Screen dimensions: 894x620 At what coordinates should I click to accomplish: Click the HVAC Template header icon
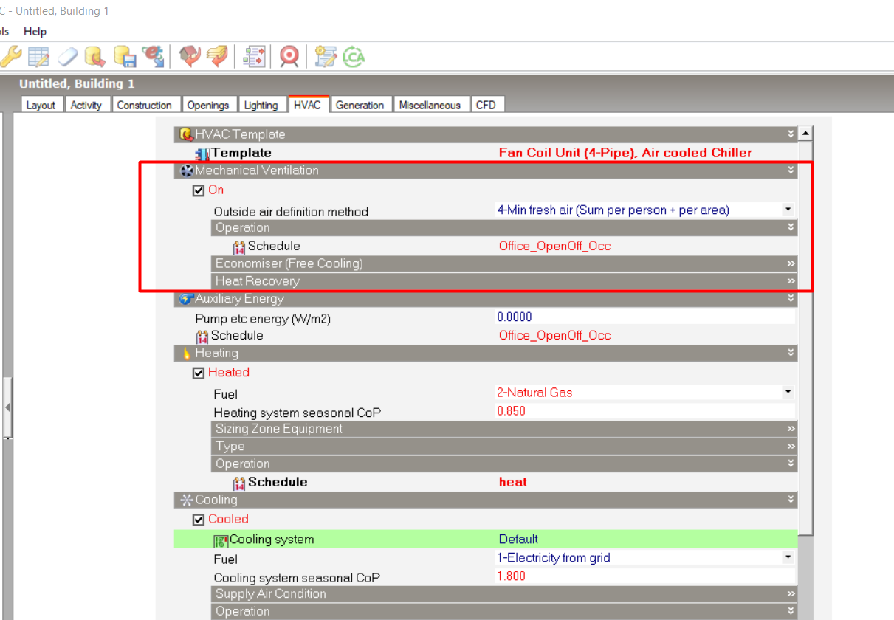[x=186, y=134]
